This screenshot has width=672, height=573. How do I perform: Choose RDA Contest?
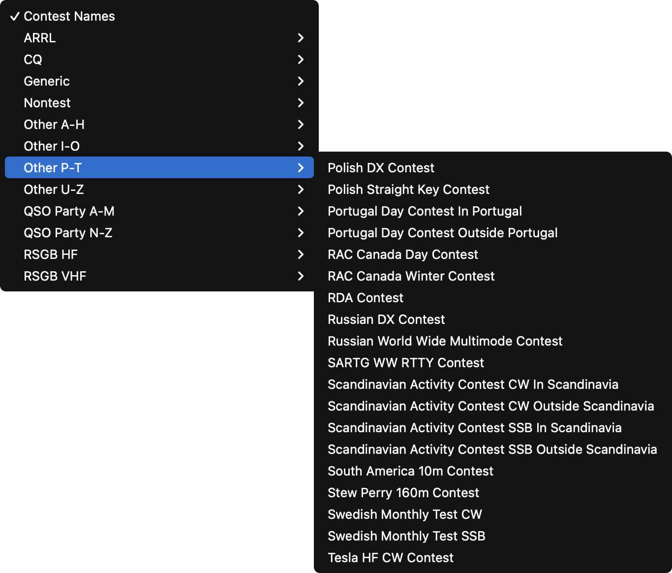click(x=493, y=298)
